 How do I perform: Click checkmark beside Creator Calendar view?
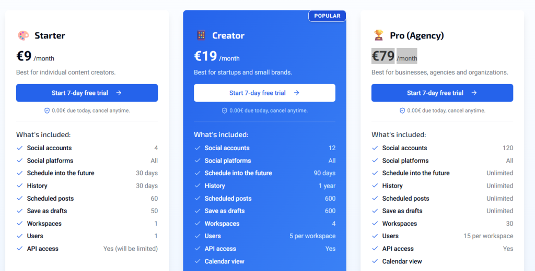point(197,261)
